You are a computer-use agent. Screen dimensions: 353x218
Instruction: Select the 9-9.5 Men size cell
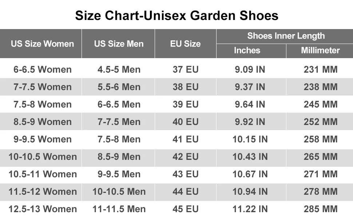click(119, 174)
